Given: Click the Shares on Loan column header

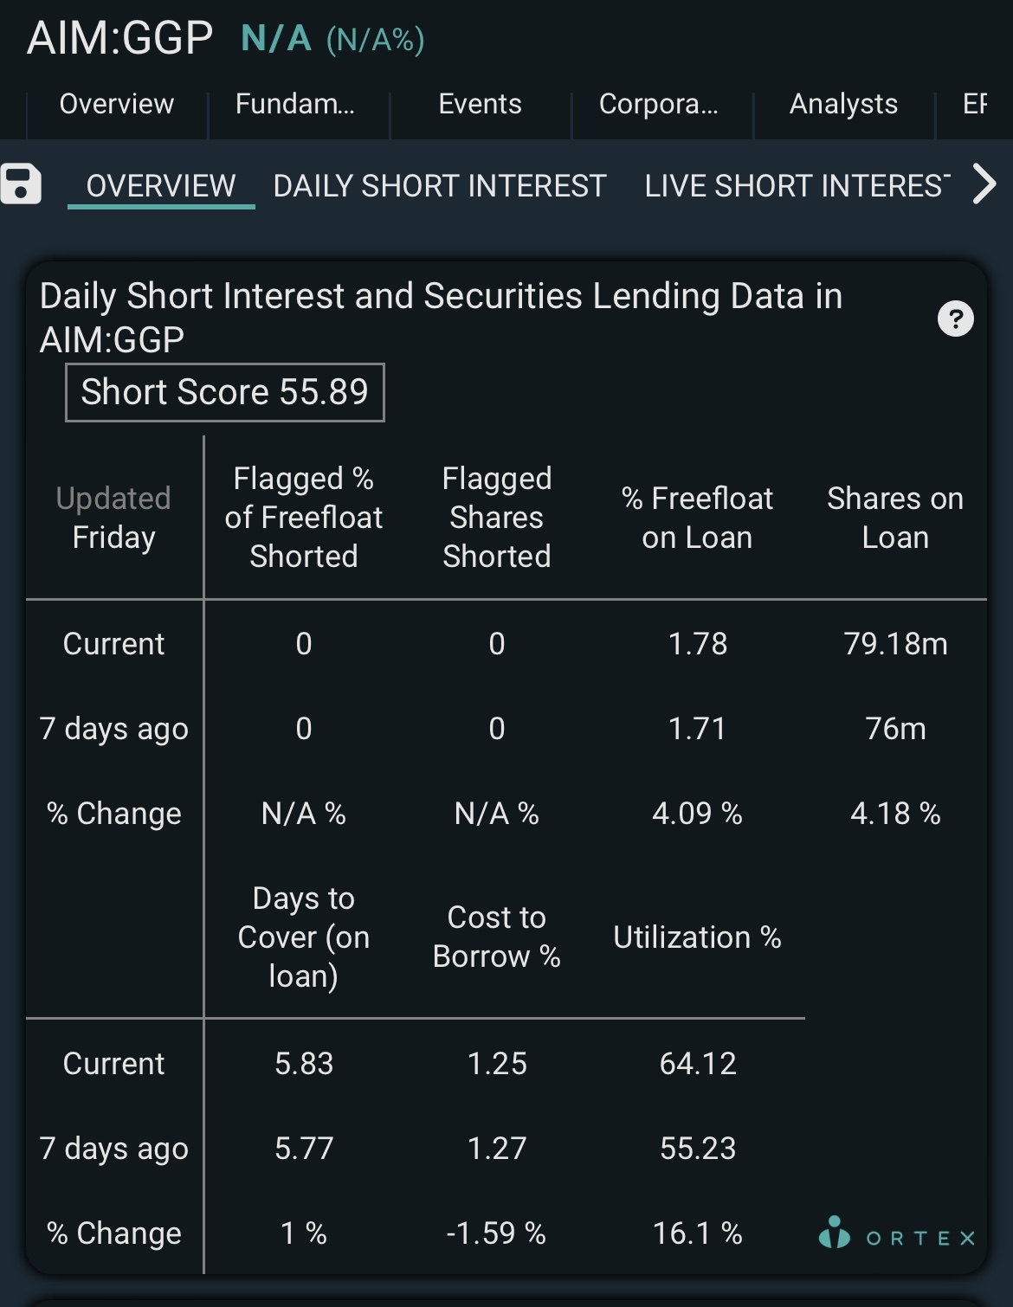Looking at the screenshot, I should point(895,518).
